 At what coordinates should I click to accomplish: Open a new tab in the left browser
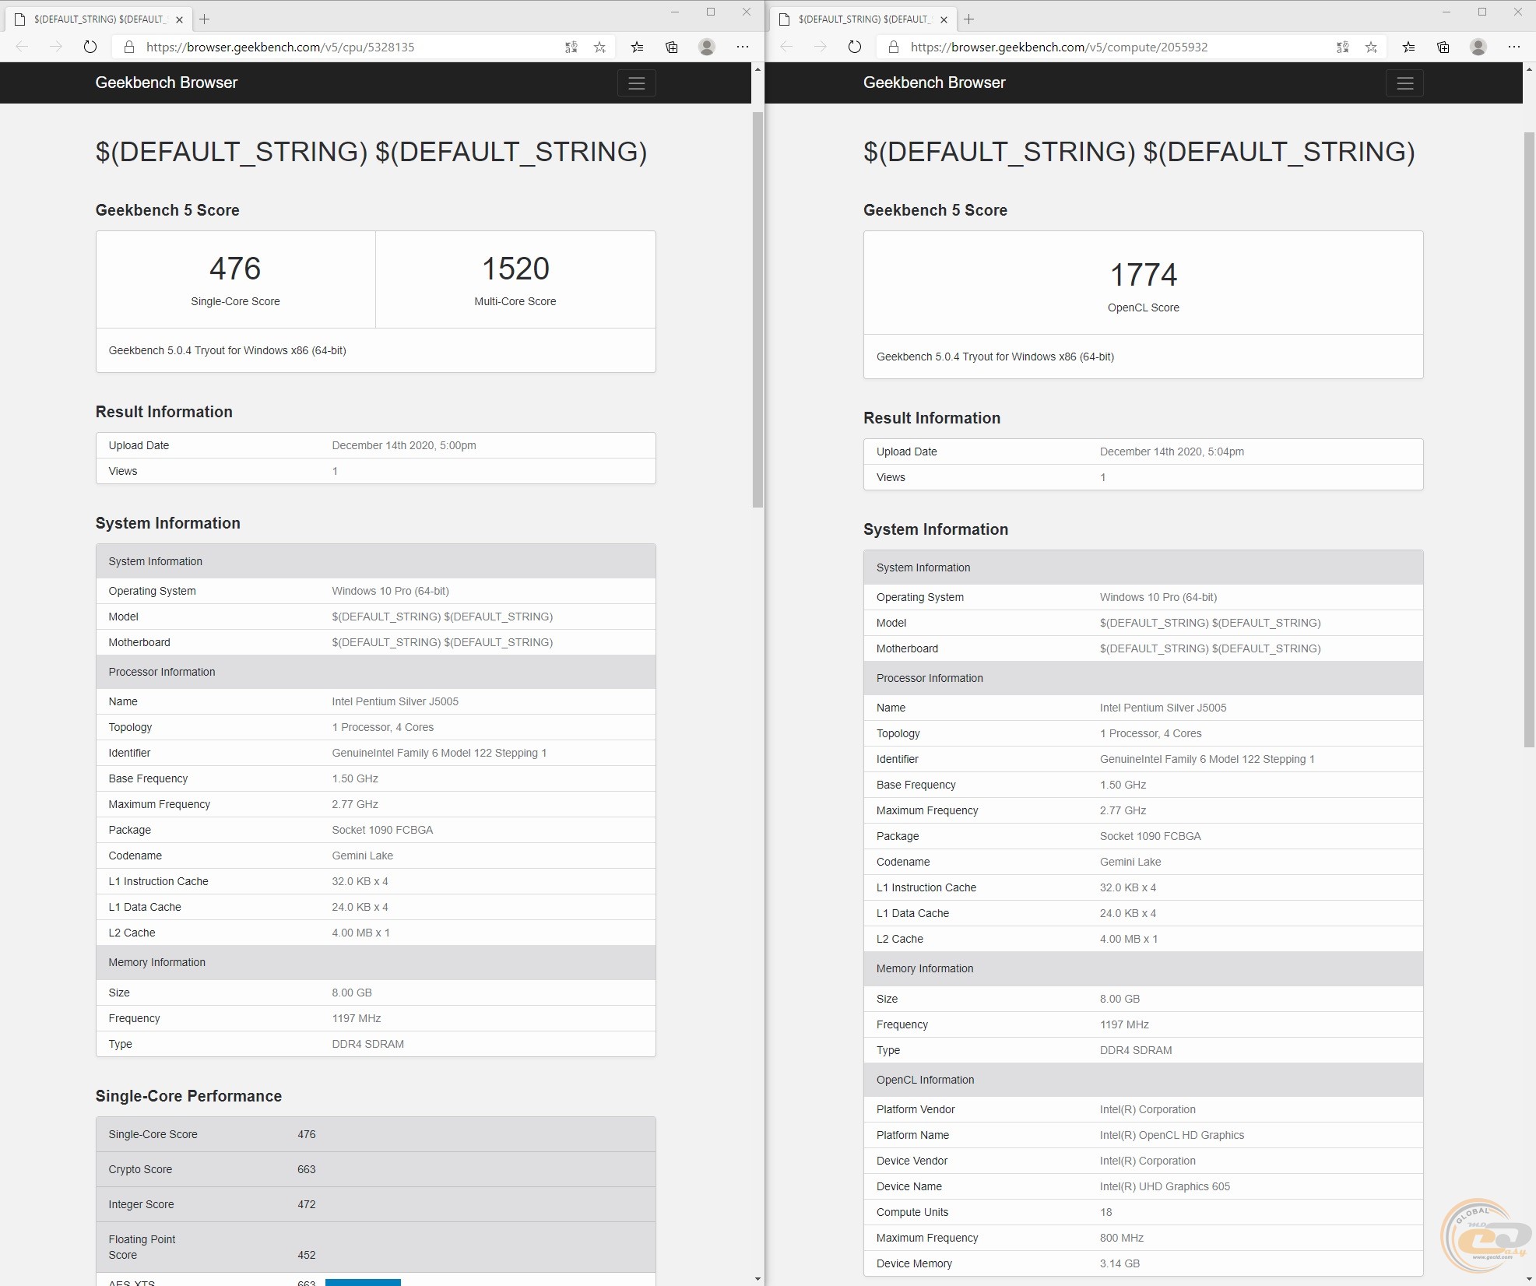tap(205, 19)
